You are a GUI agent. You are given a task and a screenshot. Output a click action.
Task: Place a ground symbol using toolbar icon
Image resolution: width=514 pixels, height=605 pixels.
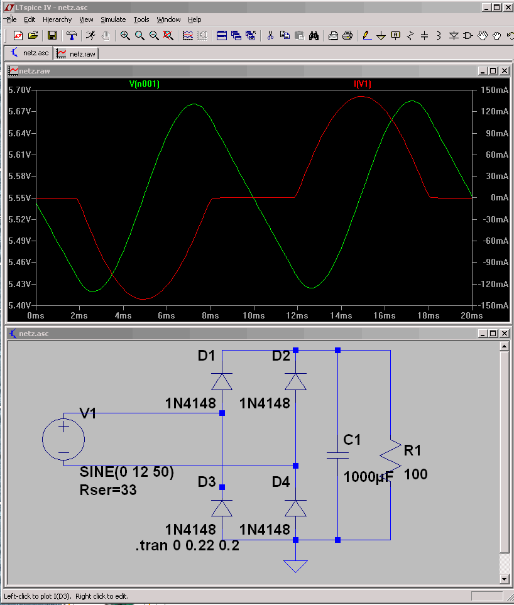tap(381, 36)
